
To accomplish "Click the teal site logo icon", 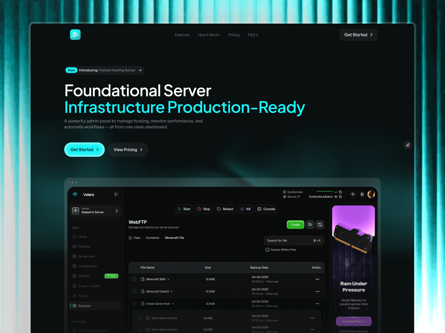I will (75, 35).
